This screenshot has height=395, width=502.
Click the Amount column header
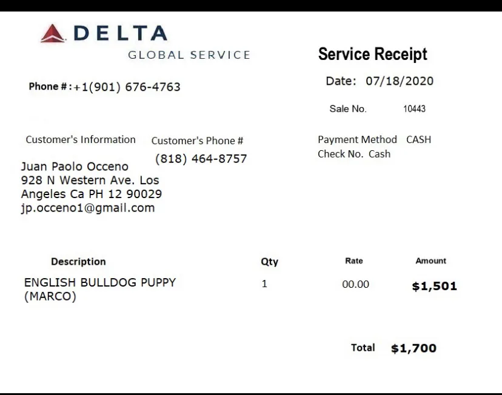coord(431,261)
